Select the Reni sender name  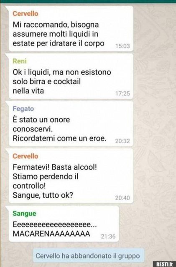20,61
